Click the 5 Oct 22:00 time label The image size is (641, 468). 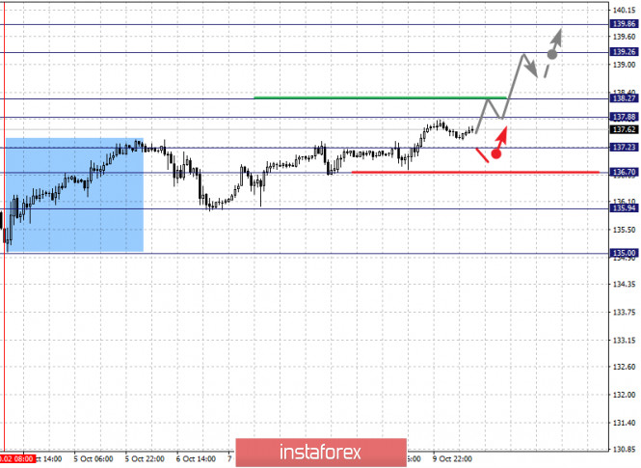tap(145, 459)
